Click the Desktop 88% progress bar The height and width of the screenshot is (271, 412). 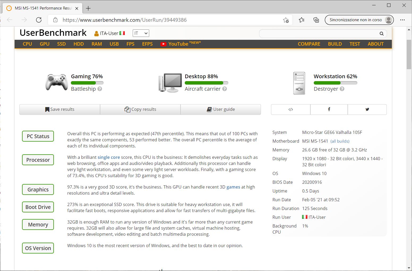[x=207, y=83]
